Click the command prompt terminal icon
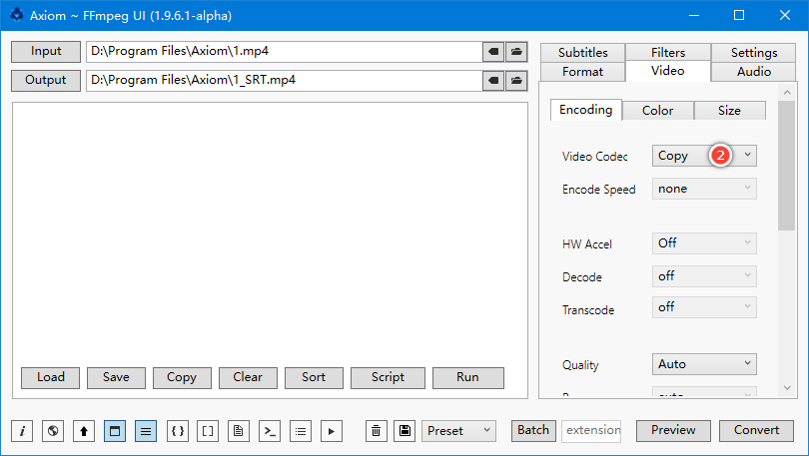Screen dimensions: 809x456 point(269,431)
